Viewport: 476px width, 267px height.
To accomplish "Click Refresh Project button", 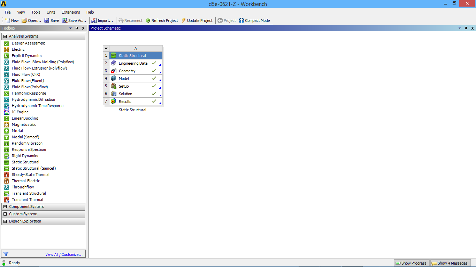I will (162, 21).
